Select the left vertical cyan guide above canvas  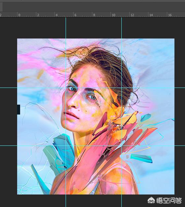[66, 28]
